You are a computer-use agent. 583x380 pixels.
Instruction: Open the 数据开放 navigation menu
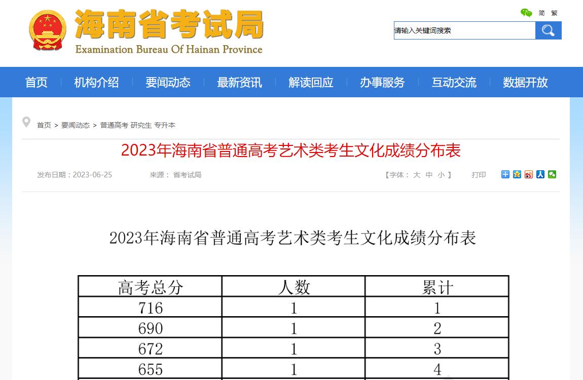525,82
